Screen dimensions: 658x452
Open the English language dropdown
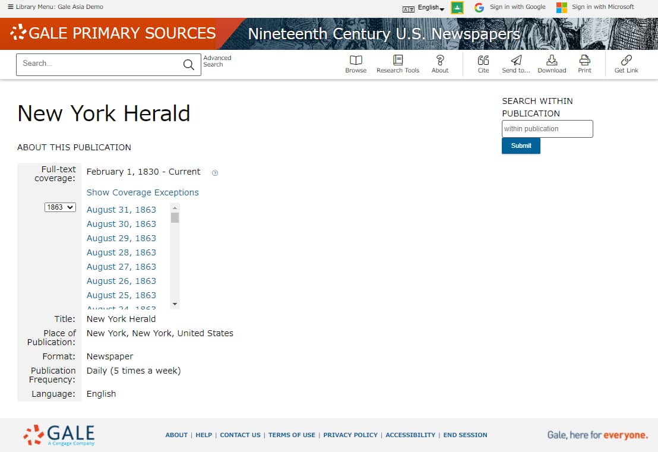pos(431,8)
